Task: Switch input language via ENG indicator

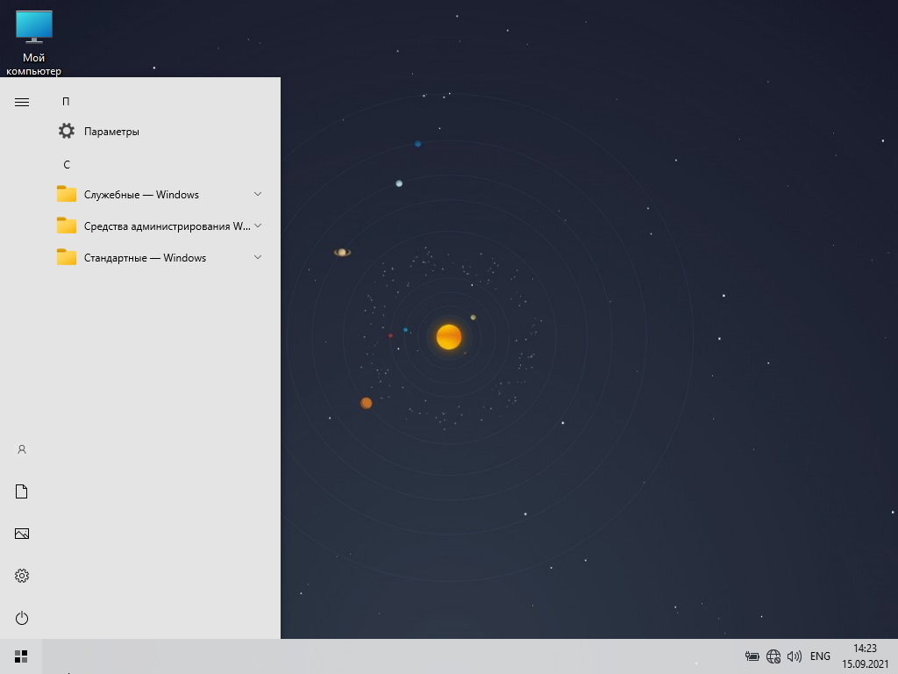Action: 820,656
